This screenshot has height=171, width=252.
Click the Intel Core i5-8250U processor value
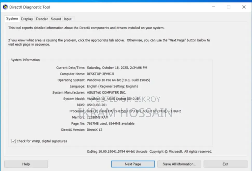(x=134, y=111)
